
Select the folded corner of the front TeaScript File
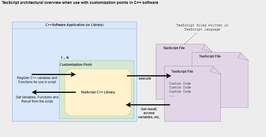pos(216,70)
